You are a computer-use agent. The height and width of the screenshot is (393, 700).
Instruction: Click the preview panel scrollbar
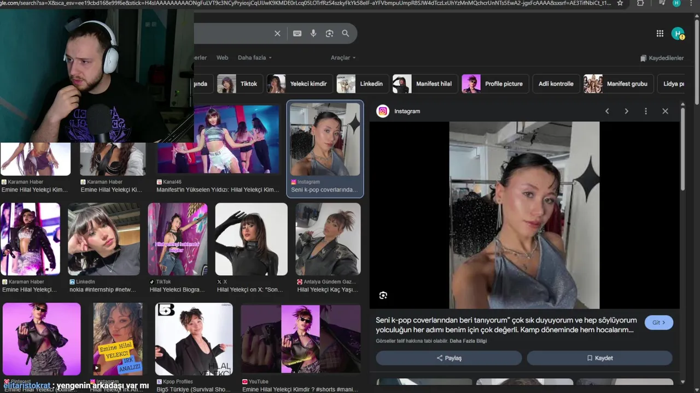pos(682,149)
